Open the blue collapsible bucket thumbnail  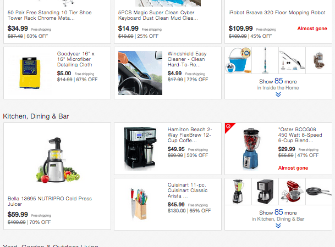[238, 60]
